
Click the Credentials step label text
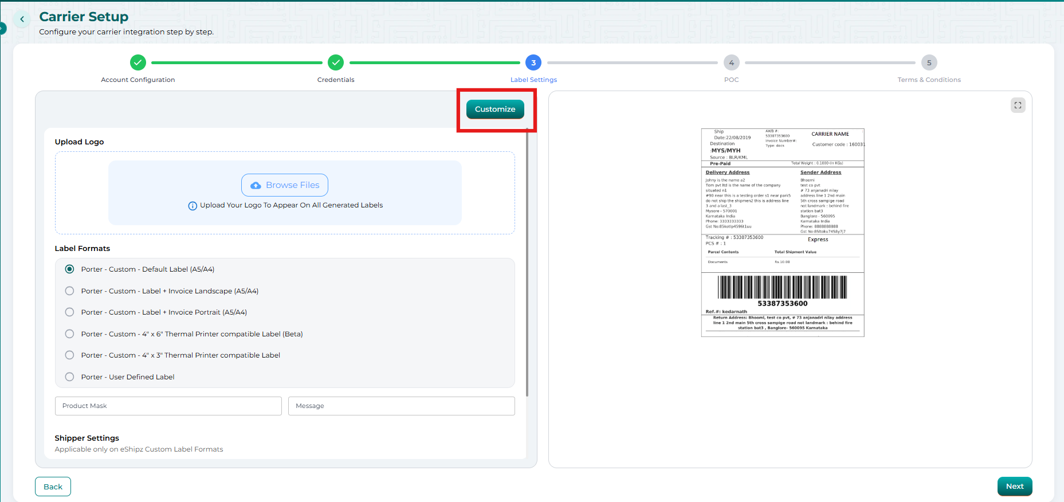[336, 80]
